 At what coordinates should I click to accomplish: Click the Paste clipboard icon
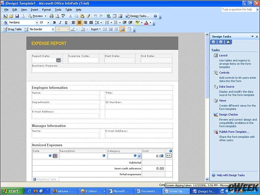pos(82,16)
